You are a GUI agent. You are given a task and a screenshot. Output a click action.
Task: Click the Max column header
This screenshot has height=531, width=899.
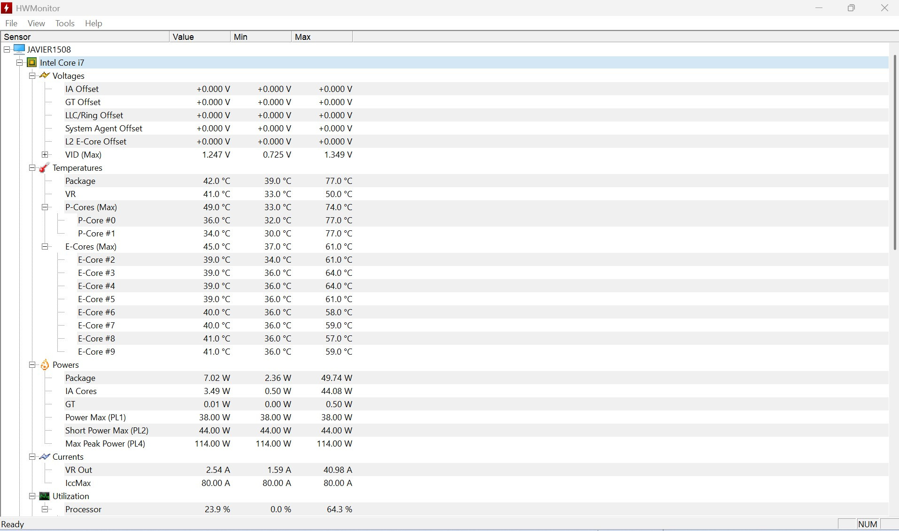pos(322,37)
